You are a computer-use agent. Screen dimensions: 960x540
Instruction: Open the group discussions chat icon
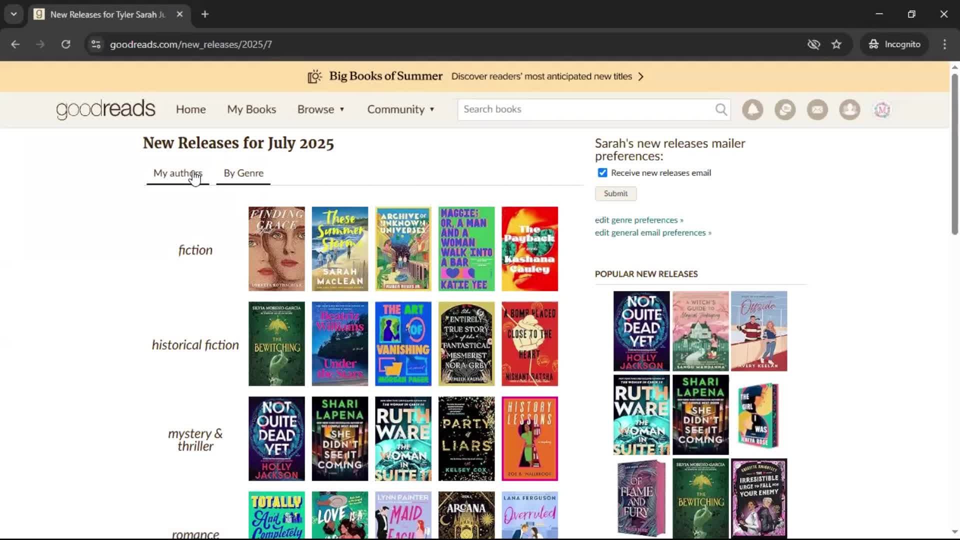[x=785, y=109]
